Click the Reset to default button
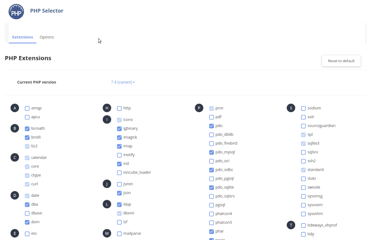367x240 pixels. pyautogui.click(x=341, y=60)
